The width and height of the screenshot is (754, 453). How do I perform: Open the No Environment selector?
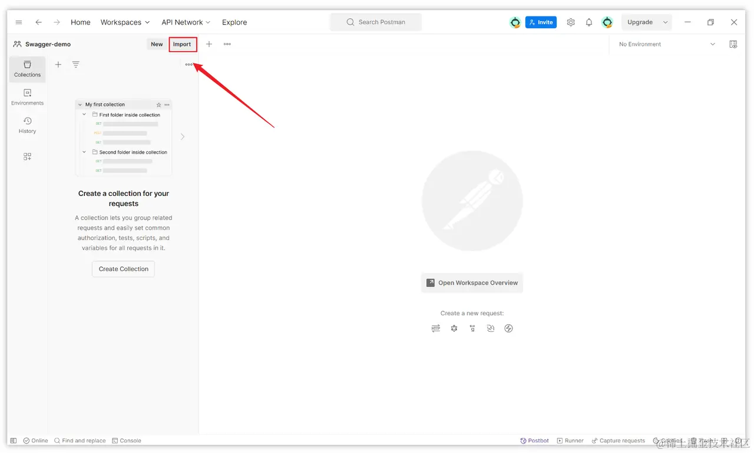coord(667,44)
